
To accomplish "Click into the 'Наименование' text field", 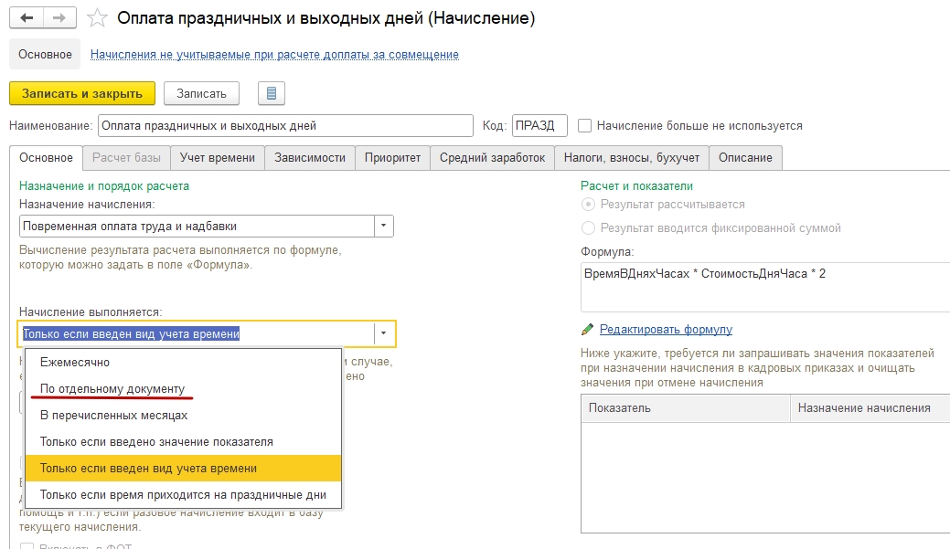I will (x=285, y=126).
